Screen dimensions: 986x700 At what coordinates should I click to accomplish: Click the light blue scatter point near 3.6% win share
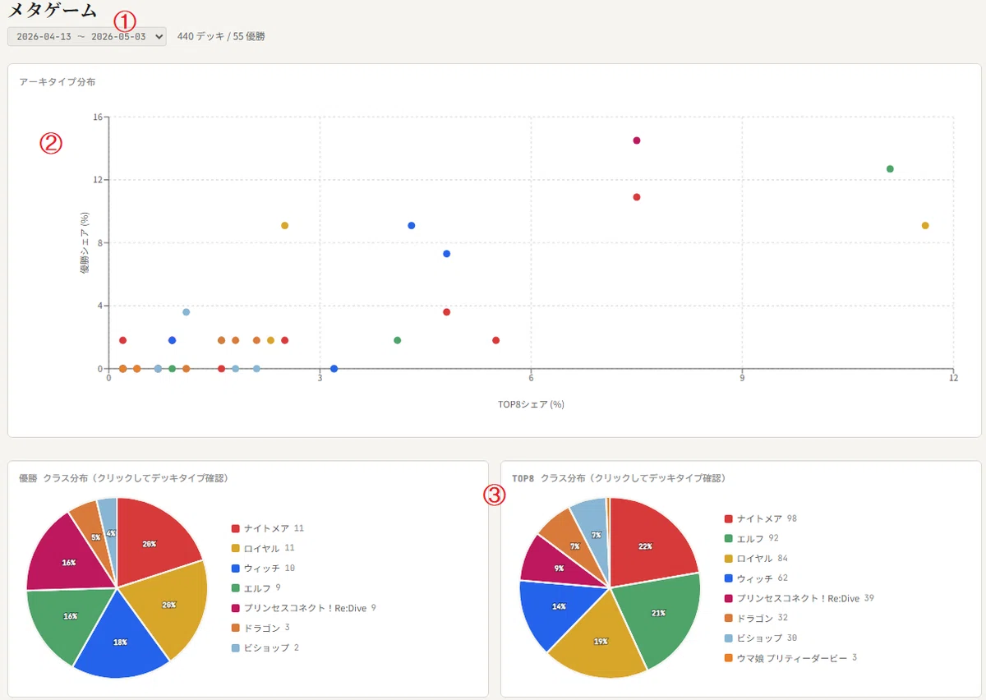(x=187, y=312)
